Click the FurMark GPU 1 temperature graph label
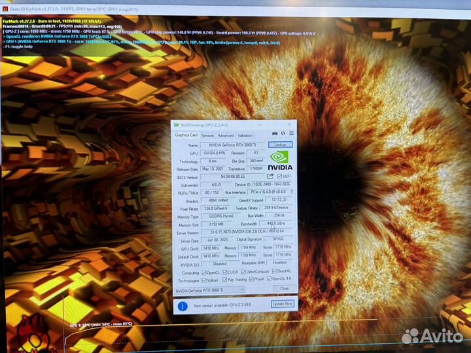471x353 pixels. tap(101, 324)
